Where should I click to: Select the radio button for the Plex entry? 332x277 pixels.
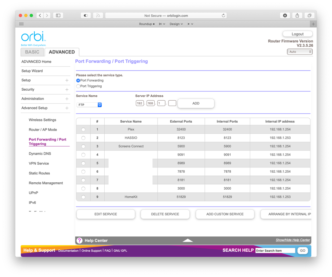[83, 130]
